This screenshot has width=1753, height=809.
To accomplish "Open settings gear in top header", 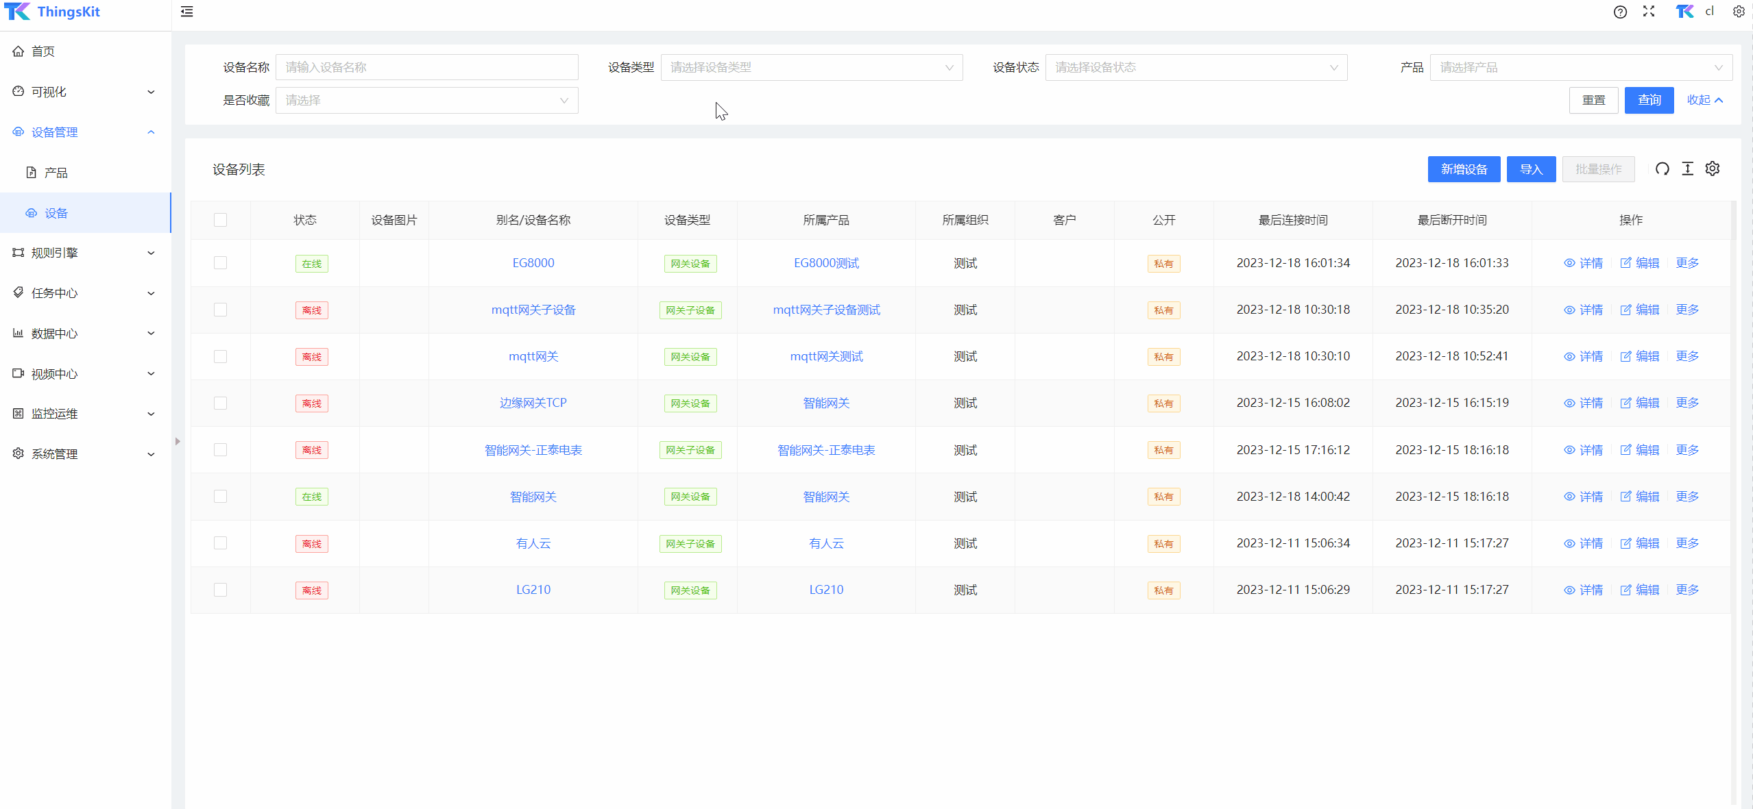I will (1738, 12).
